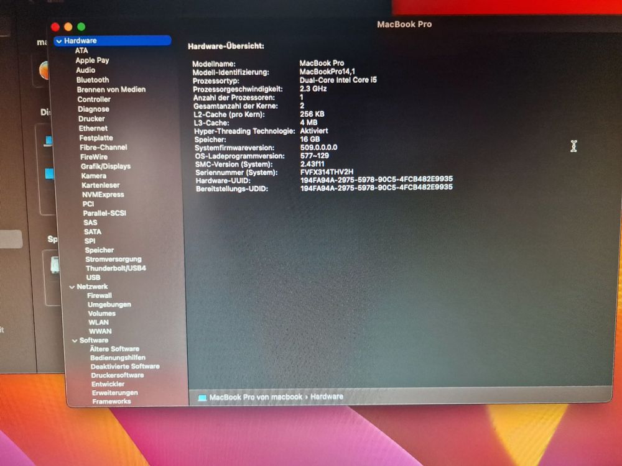Viewport: 622px width, 466px height.
Task: Open Apple Pay entry
Action: point(92,60)
